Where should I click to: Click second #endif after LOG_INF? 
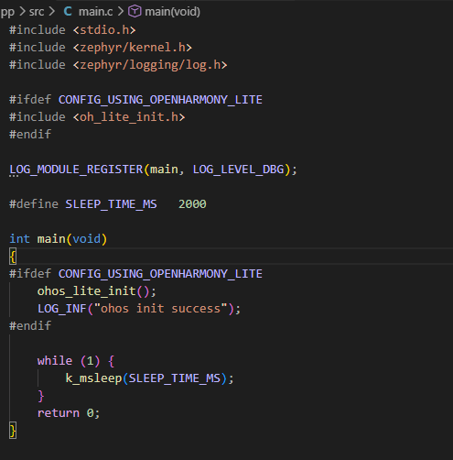coord(30,326)
